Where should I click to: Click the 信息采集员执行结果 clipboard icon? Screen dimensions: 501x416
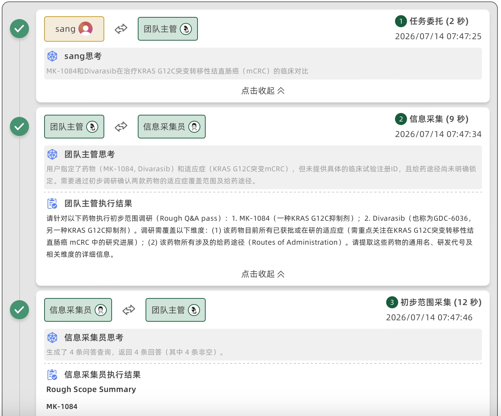tap(52, 375)
